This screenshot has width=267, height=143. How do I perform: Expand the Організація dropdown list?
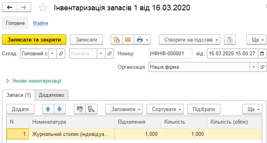[x=254, y=67]
